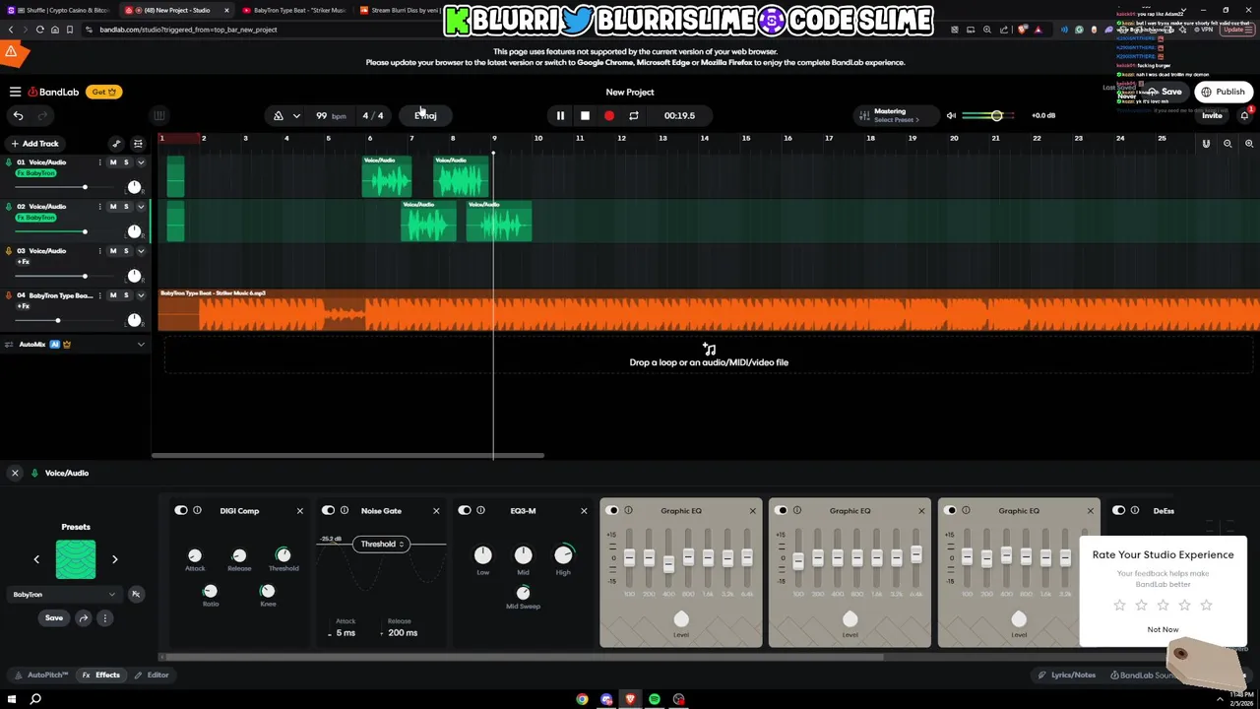The width and height of the screenshot is (1260, 709).
Task: Toggle the snap-to-grid magnet
Action: click(x=1206, y=144)
